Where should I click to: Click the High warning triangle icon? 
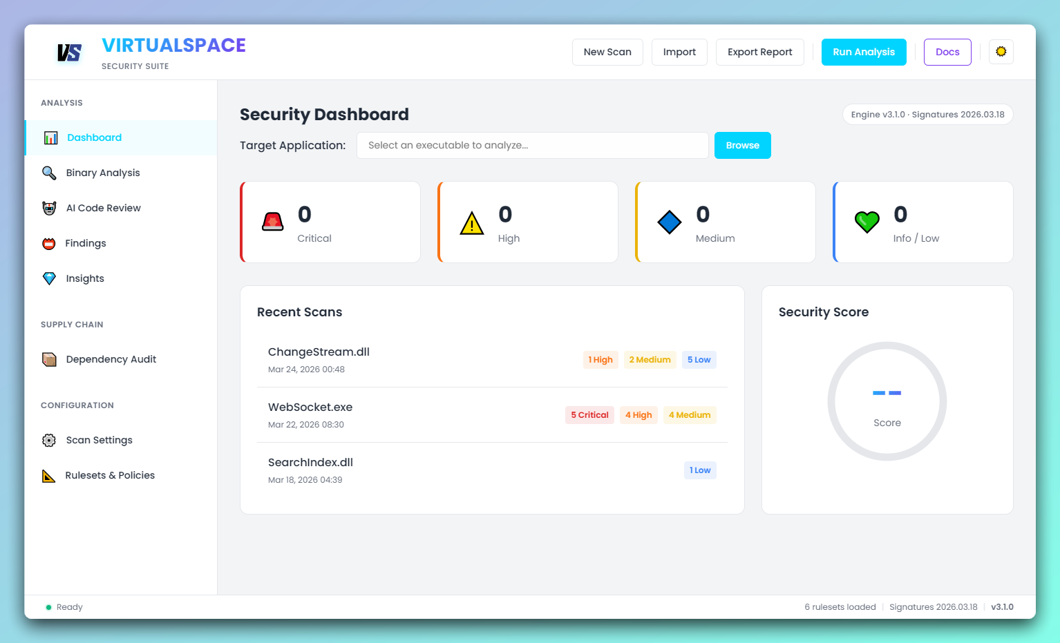coord(471,222)
